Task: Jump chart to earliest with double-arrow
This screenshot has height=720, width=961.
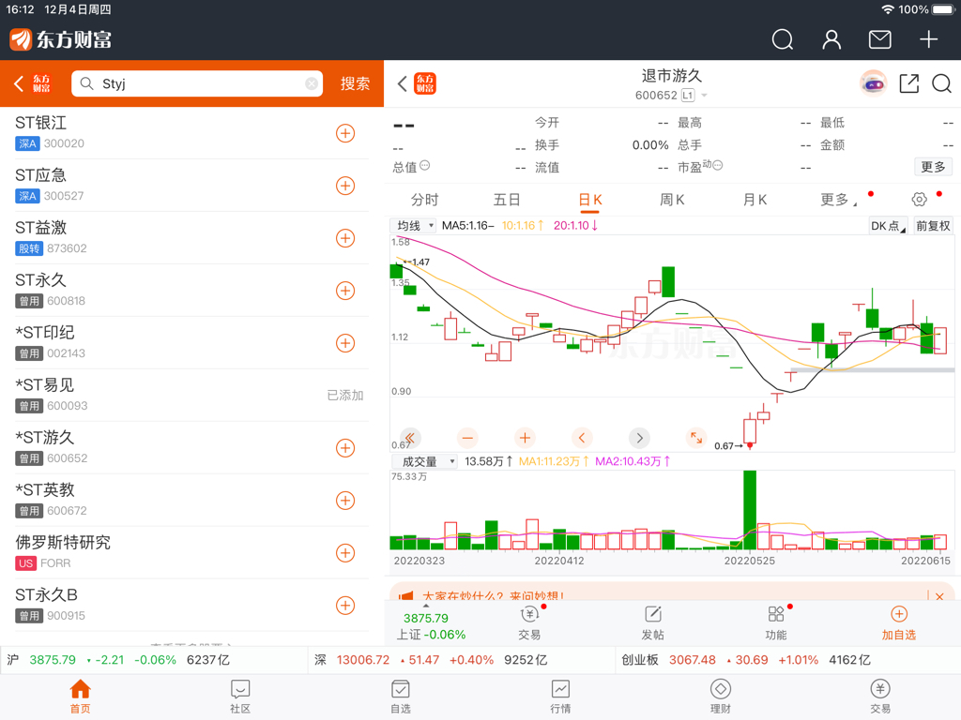Action: tap(410, 438)
